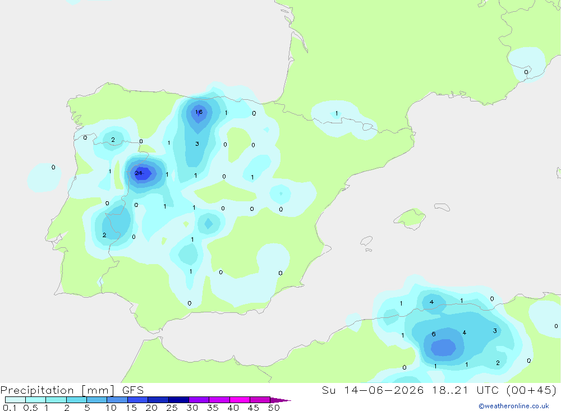The image size is (561, 411).
Task: Click the legend label "40"
Action: point(233,408)
